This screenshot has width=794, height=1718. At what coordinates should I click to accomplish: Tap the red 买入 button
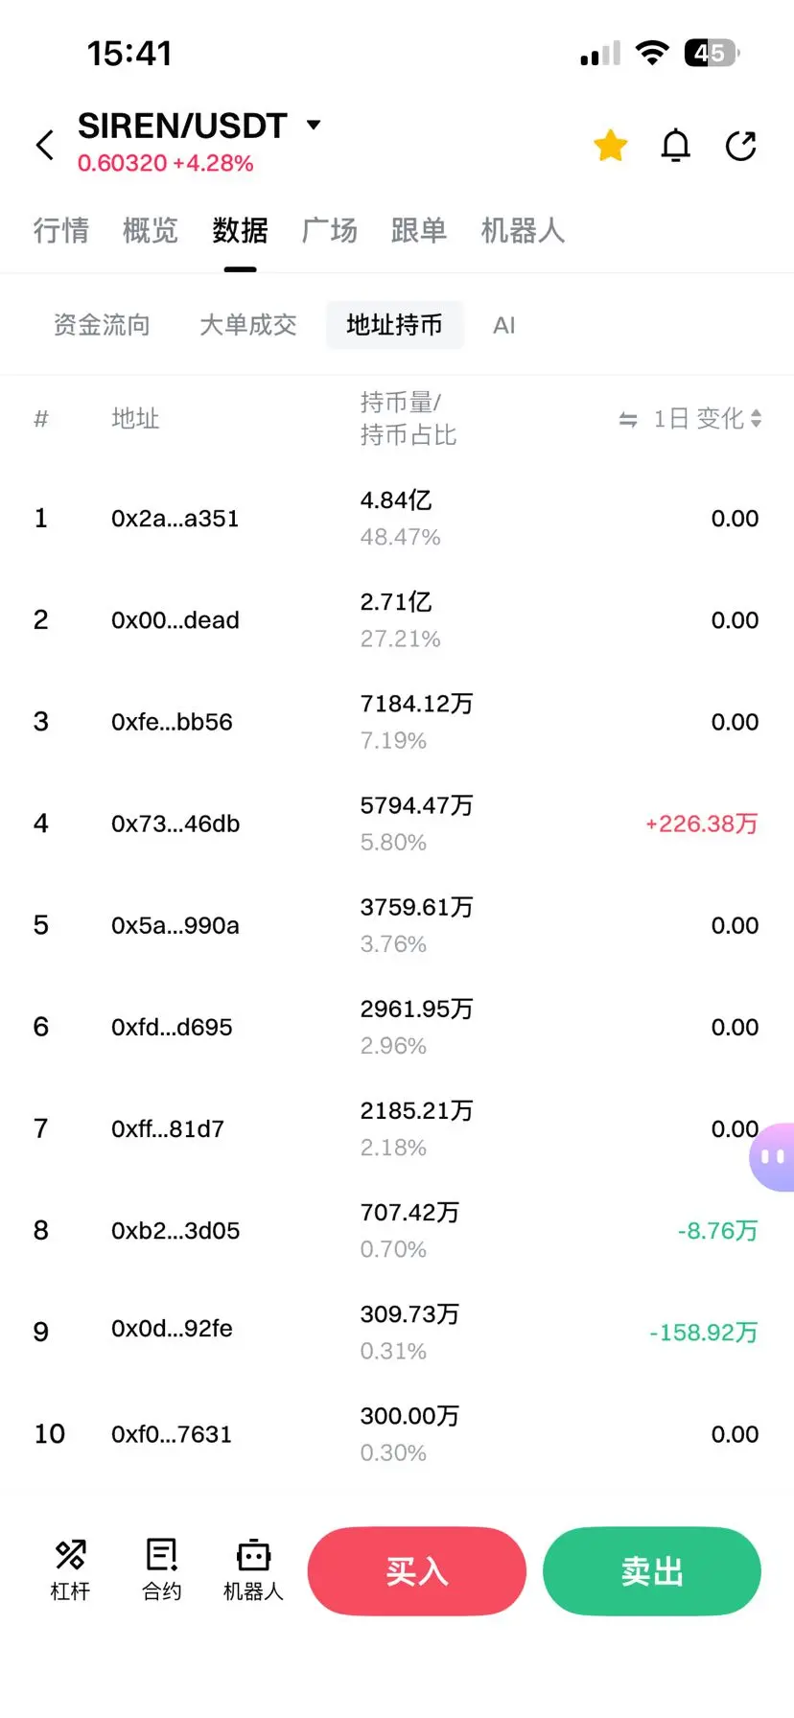click(417, 1571)
